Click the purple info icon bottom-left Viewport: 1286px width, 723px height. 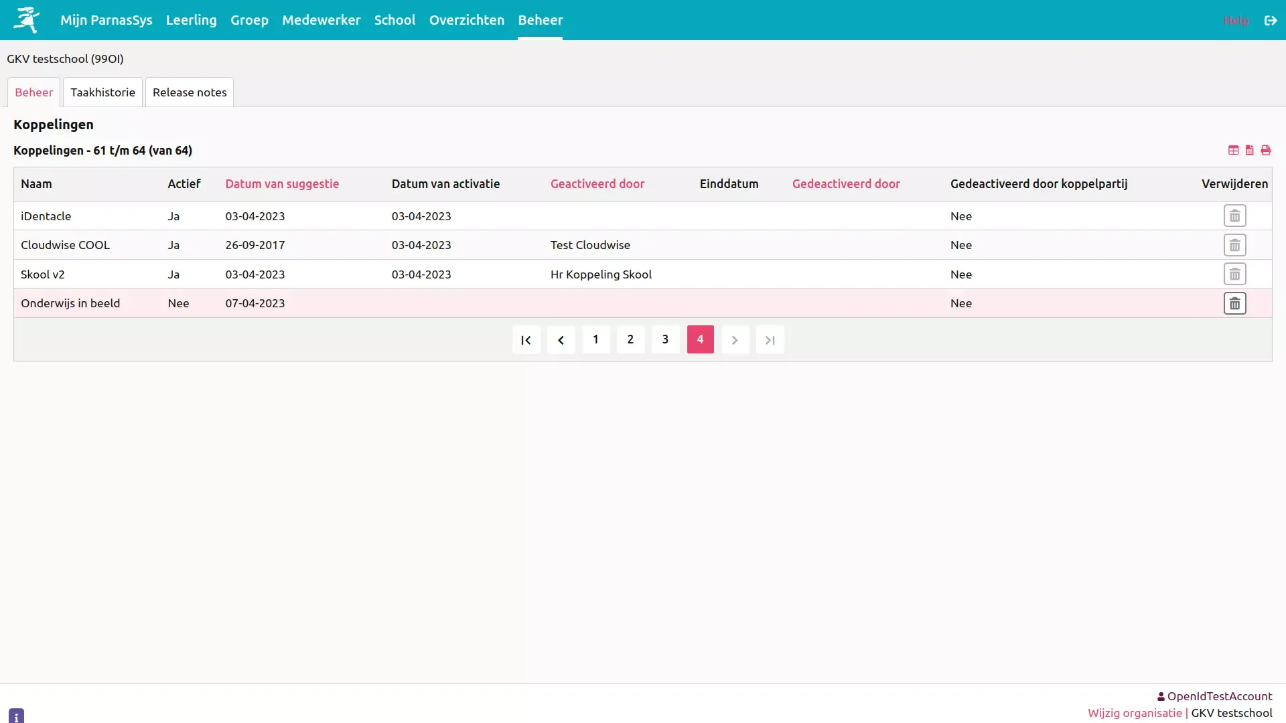(x=17, y=716)
